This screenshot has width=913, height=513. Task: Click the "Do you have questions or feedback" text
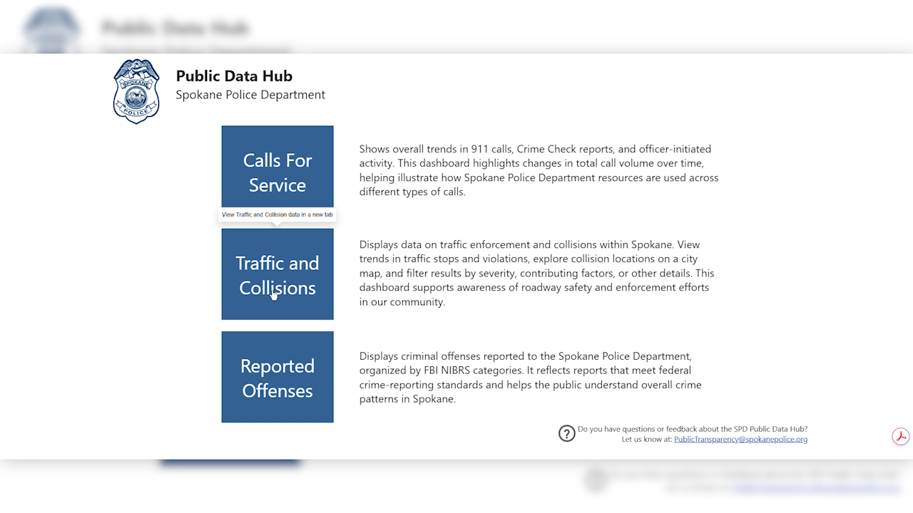(692, 429)
